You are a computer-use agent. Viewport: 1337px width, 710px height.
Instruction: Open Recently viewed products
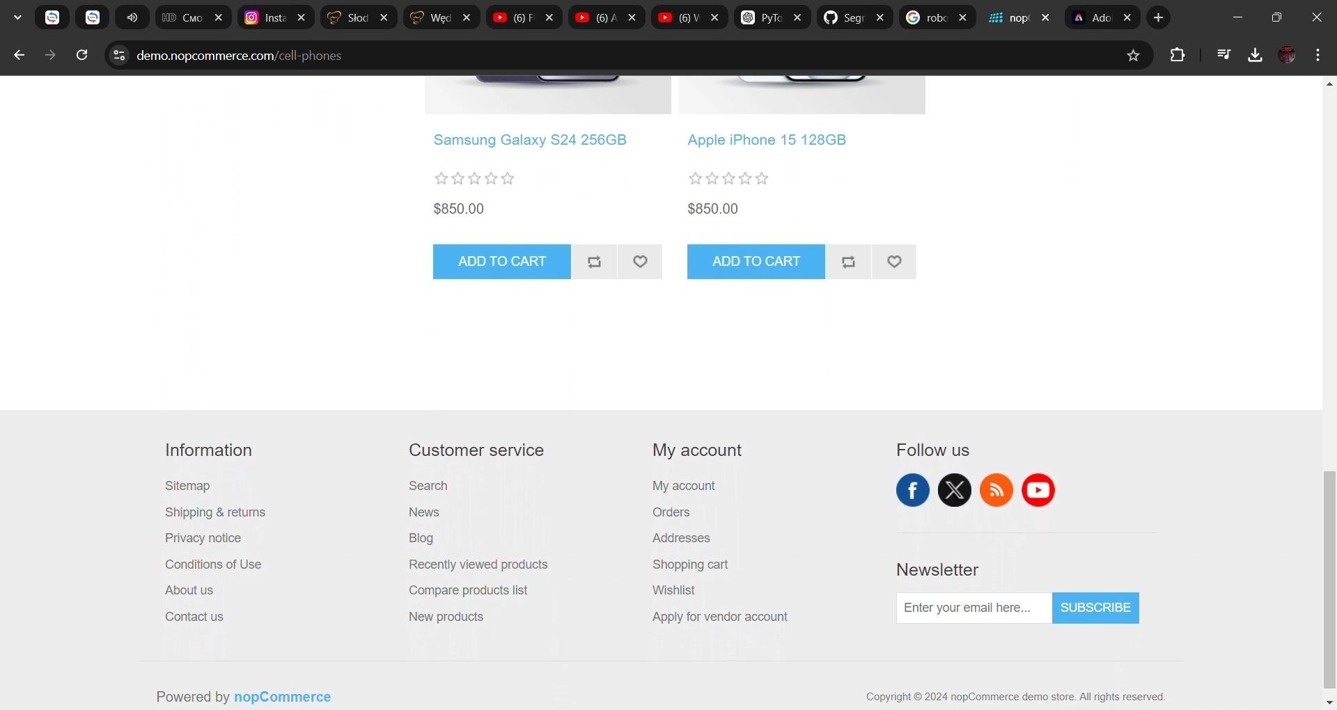point(478,565)
